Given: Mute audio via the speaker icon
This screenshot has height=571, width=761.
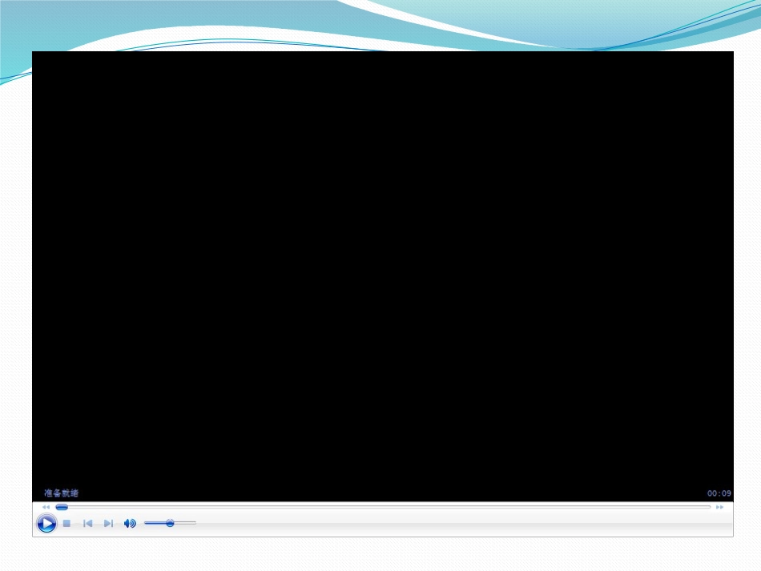Looking at the screenshot, I should [x=130, y=524].
